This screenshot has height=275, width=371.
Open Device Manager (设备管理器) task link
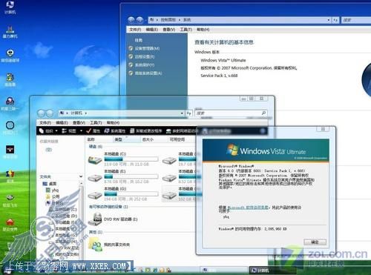click(147, 48)
